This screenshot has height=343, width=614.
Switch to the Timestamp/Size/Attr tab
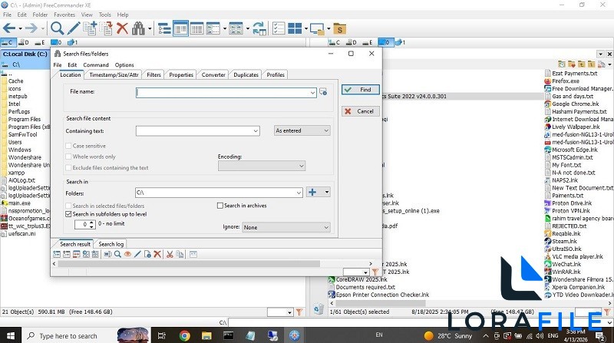pyautogui.click(x=114, y=74)
